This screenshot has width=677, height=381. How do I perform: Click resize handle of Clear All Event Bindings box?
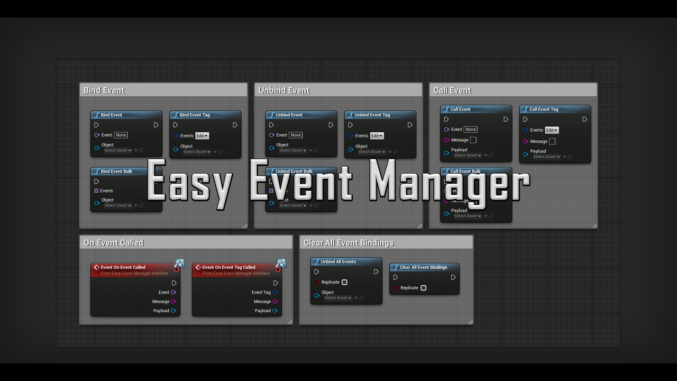(470, 321)
